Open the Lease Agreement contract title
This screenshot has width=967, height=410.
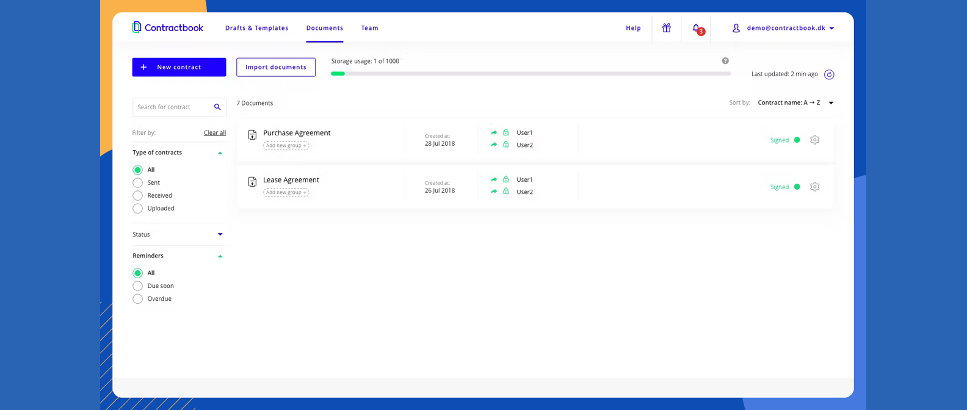[x=291, y=180]
